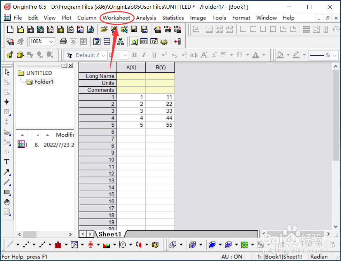
Task: Open the Code Builder gear icon
Action: click(164, 41)
